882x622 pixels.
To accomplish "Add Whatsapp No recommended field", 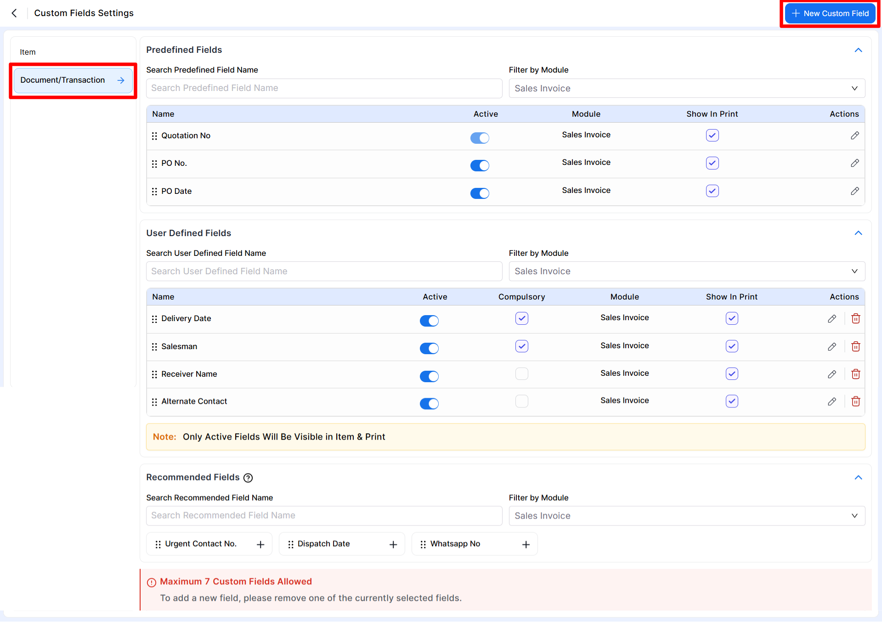I will tap(526, 544).
